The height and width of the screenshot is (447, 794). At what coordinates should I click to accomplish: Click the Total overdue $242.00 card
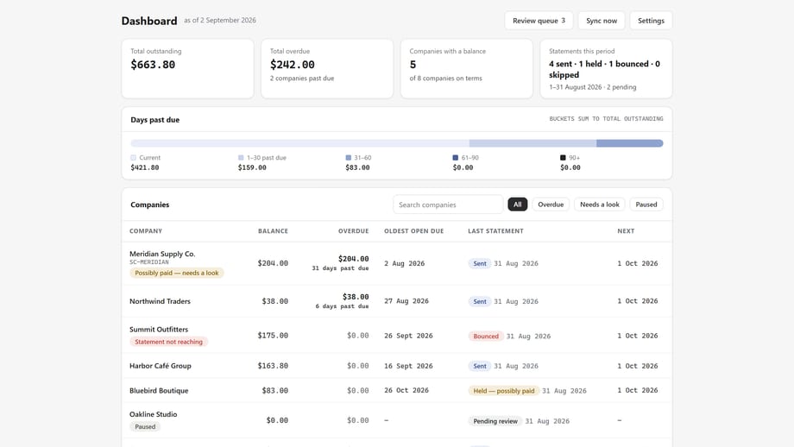[x=327, y=69]
